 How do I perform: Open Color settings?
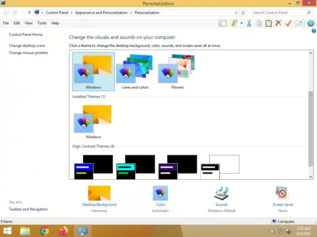pos(160,199)
